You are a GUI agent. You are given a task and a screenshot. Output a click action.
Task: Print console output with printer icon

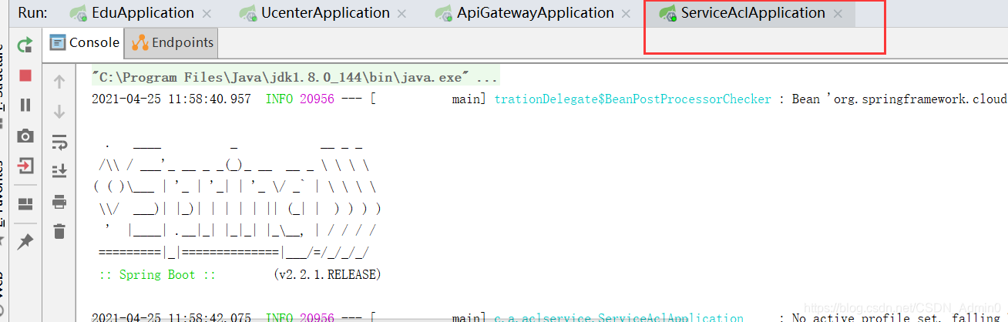pyautogui.click(x=59, y=202)
